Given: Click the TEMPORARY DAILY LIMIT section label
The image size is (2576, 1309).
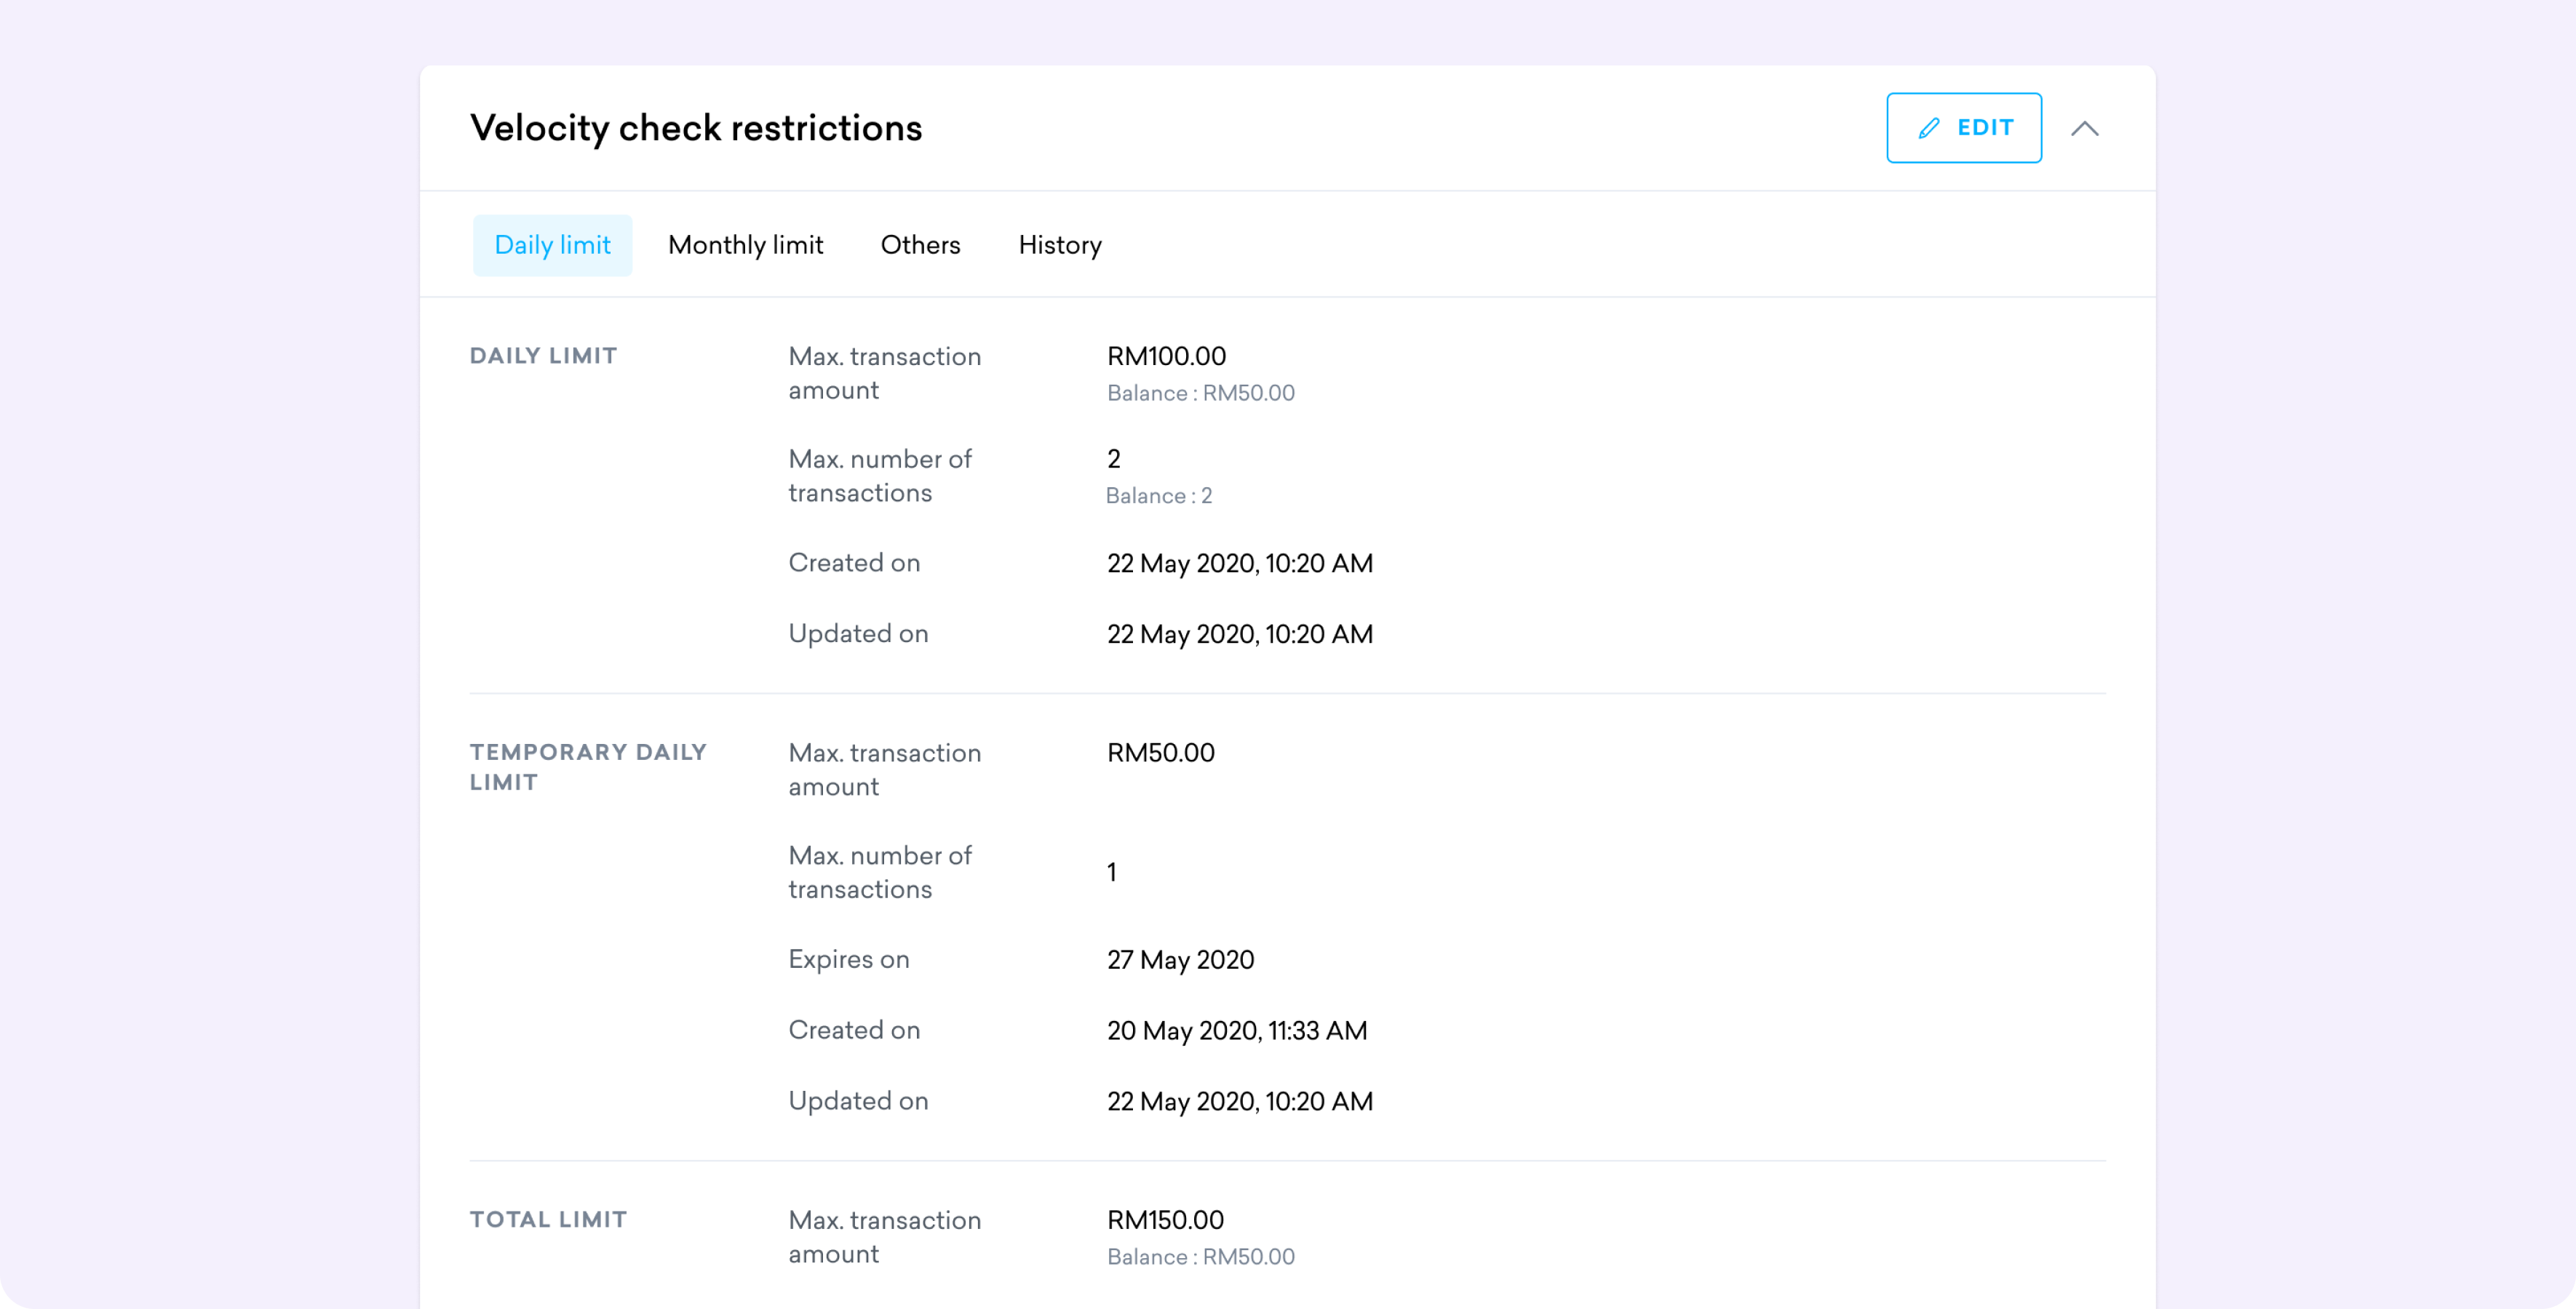Looking at the screenshot, I should (x=588, y=766).
